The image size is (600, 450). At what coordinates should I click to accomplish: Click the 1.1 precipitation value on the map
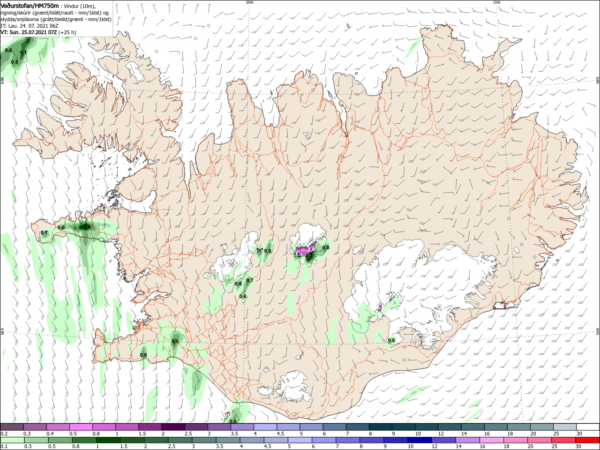tap(23, 53)
